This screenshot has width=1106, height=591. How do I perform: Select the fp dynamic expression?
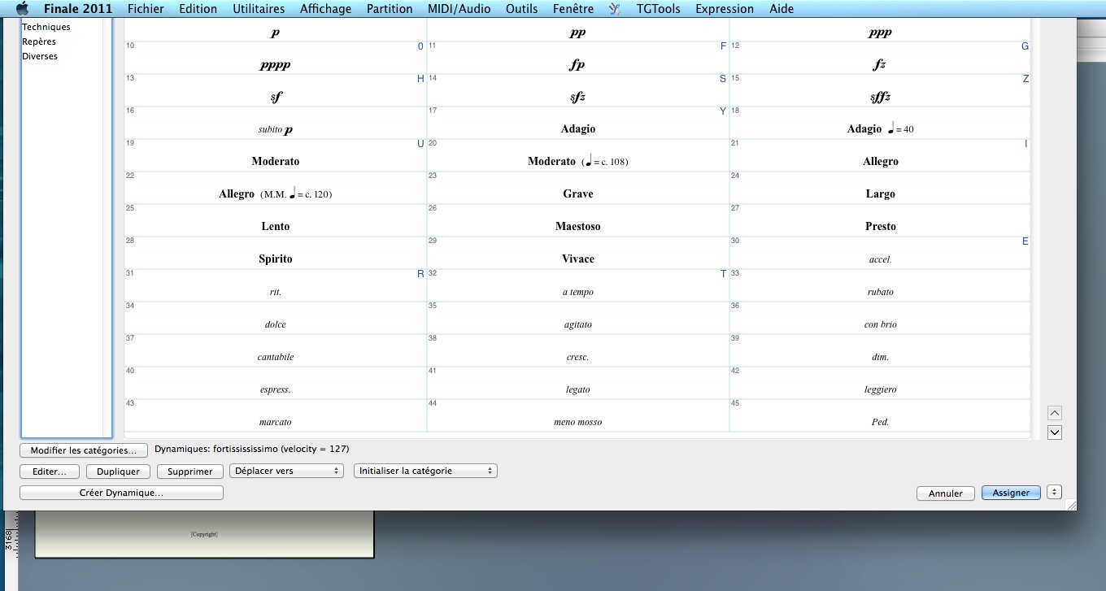[577, 65]
